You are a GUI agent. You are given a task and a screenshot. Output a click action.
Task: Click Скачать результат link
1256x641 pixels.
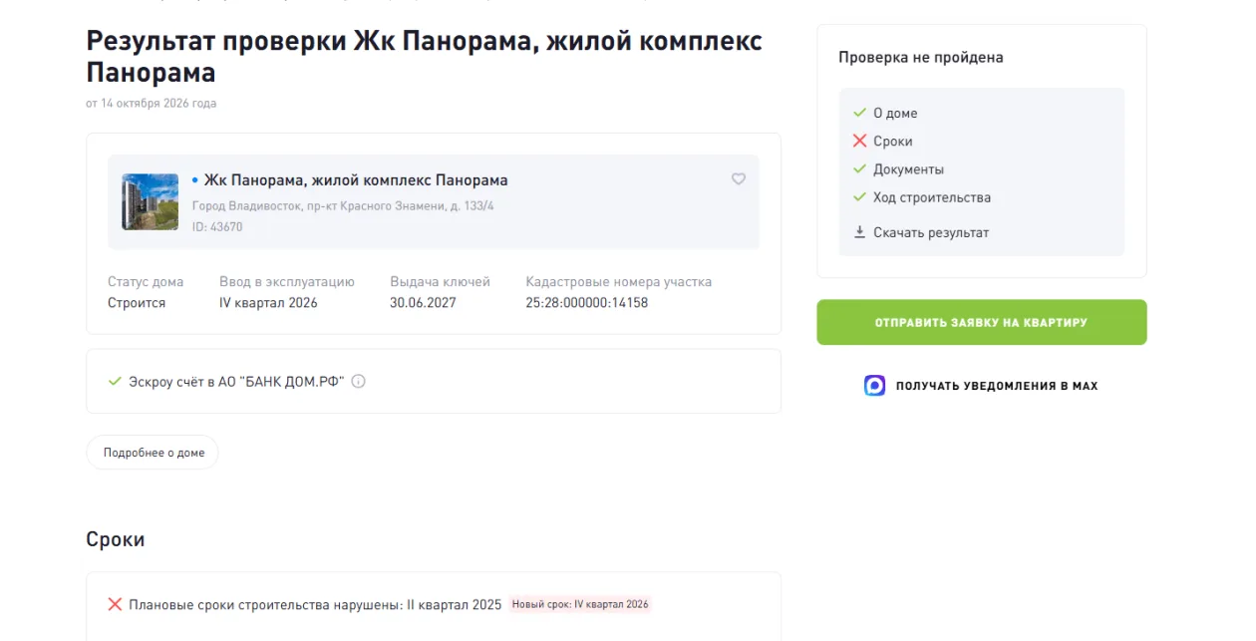coord(931,232)
